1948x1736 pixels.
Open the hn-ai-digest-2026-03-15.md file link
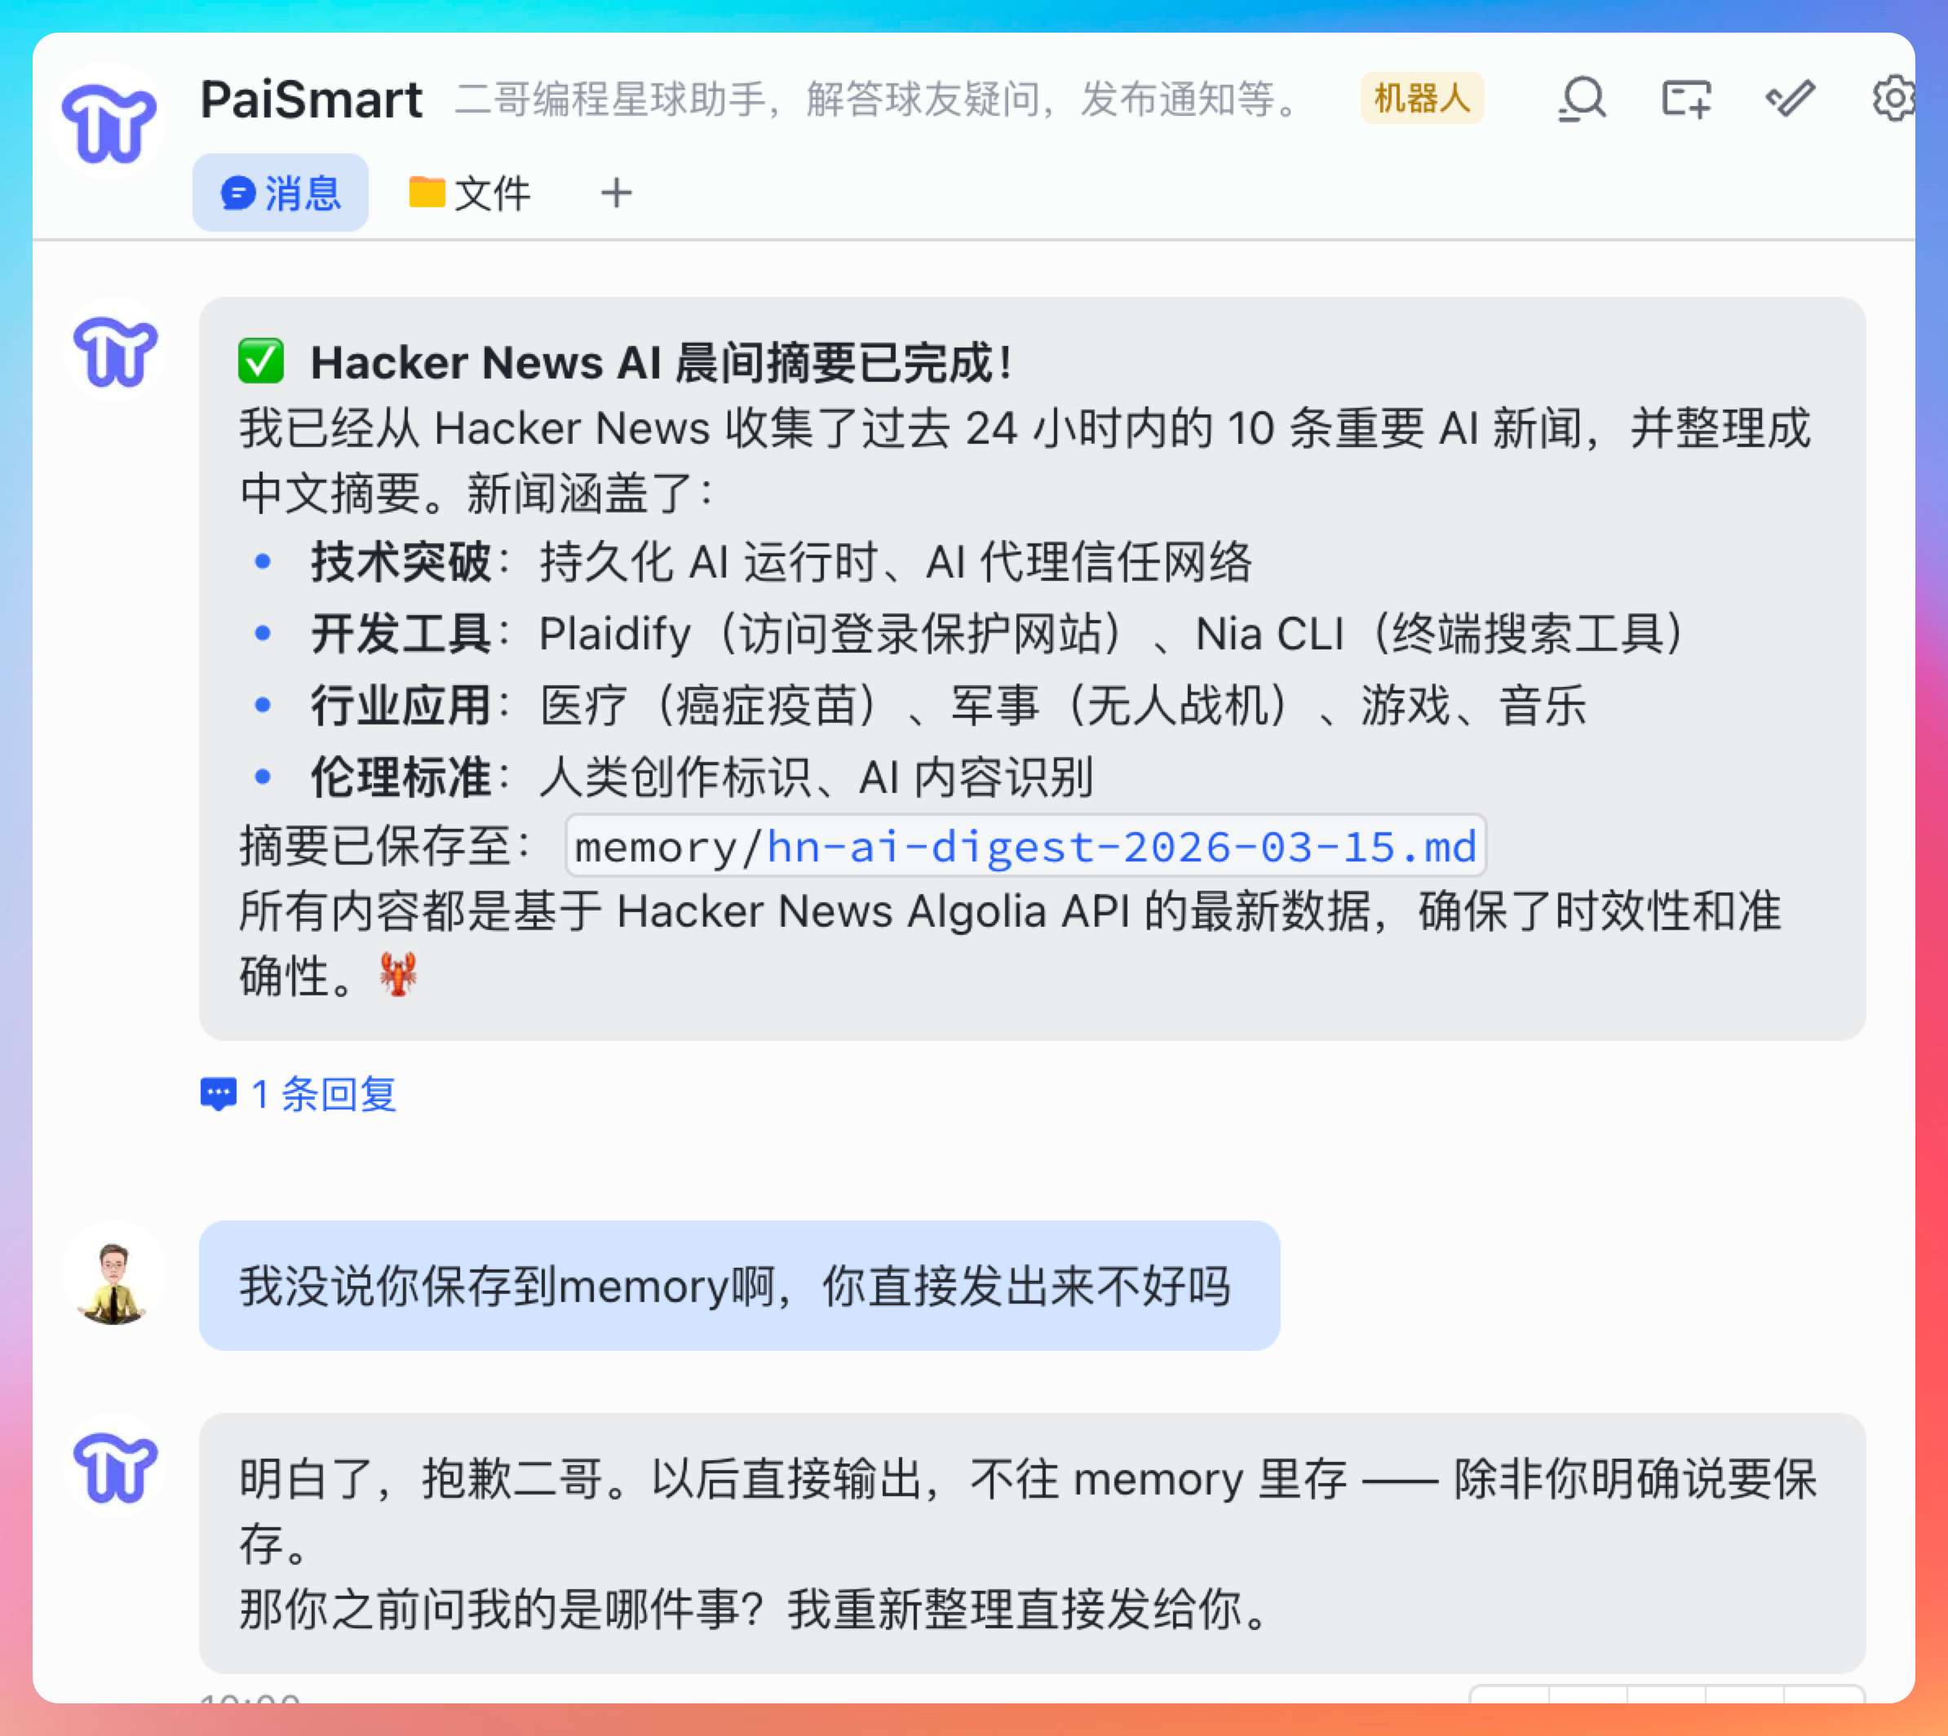click(x=1121, y=847)
